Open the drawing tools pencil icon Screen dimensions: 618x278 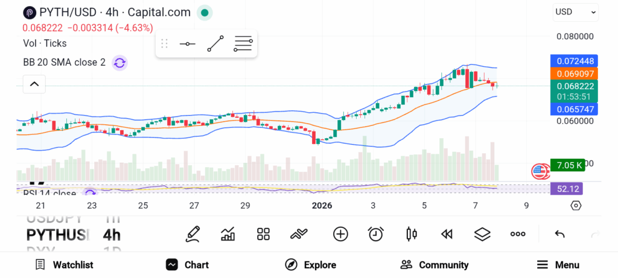193,234
